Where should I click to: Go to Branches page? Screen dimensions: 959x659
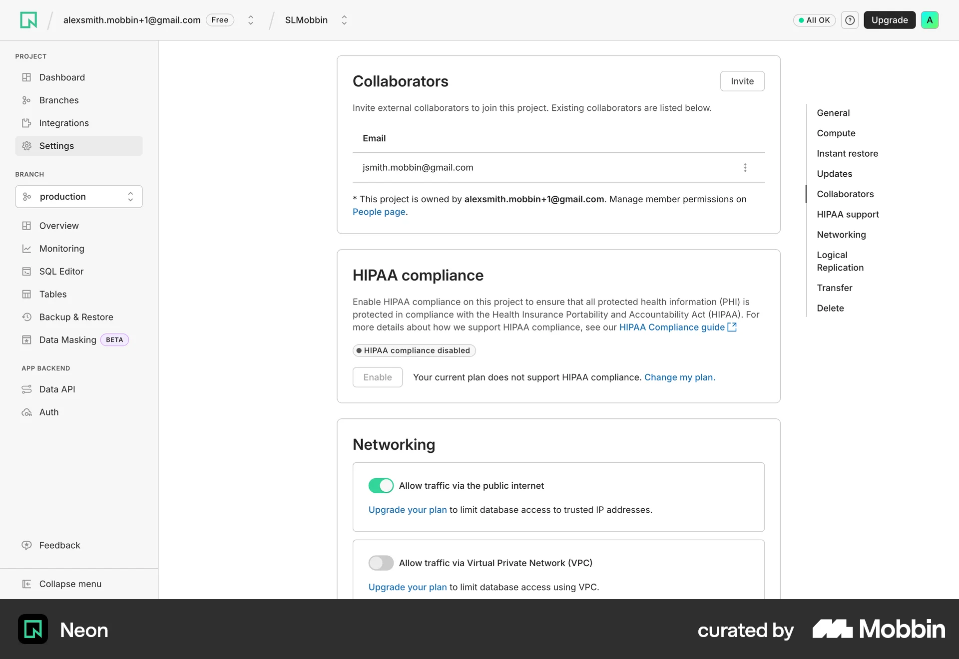pyautogui.click(x=79, y=100)
